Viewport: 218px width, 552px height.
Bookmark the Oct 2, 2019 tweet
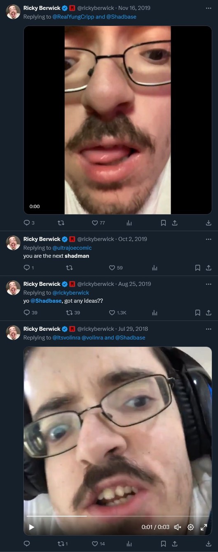[198, 268]
